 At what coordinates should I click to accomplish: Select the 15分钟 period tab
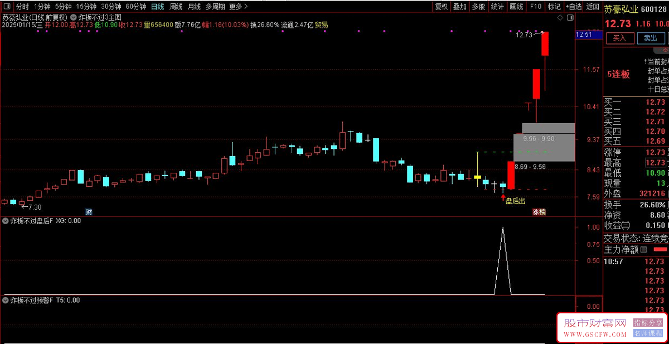(x=85, y=7)
